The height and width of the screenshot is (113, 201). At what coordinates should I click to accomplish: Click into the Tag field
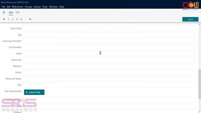(x=110, y=35)
